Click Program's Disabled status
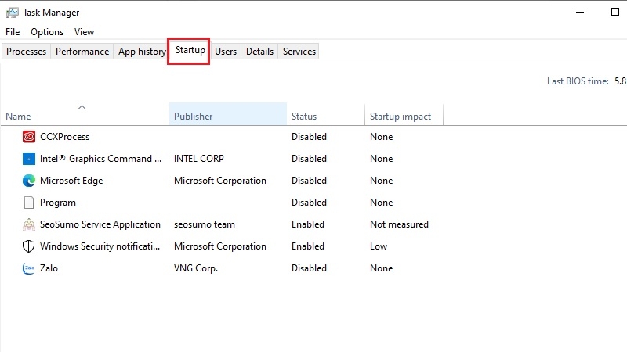This screenshot has height=352, width=627. [309, 203]
